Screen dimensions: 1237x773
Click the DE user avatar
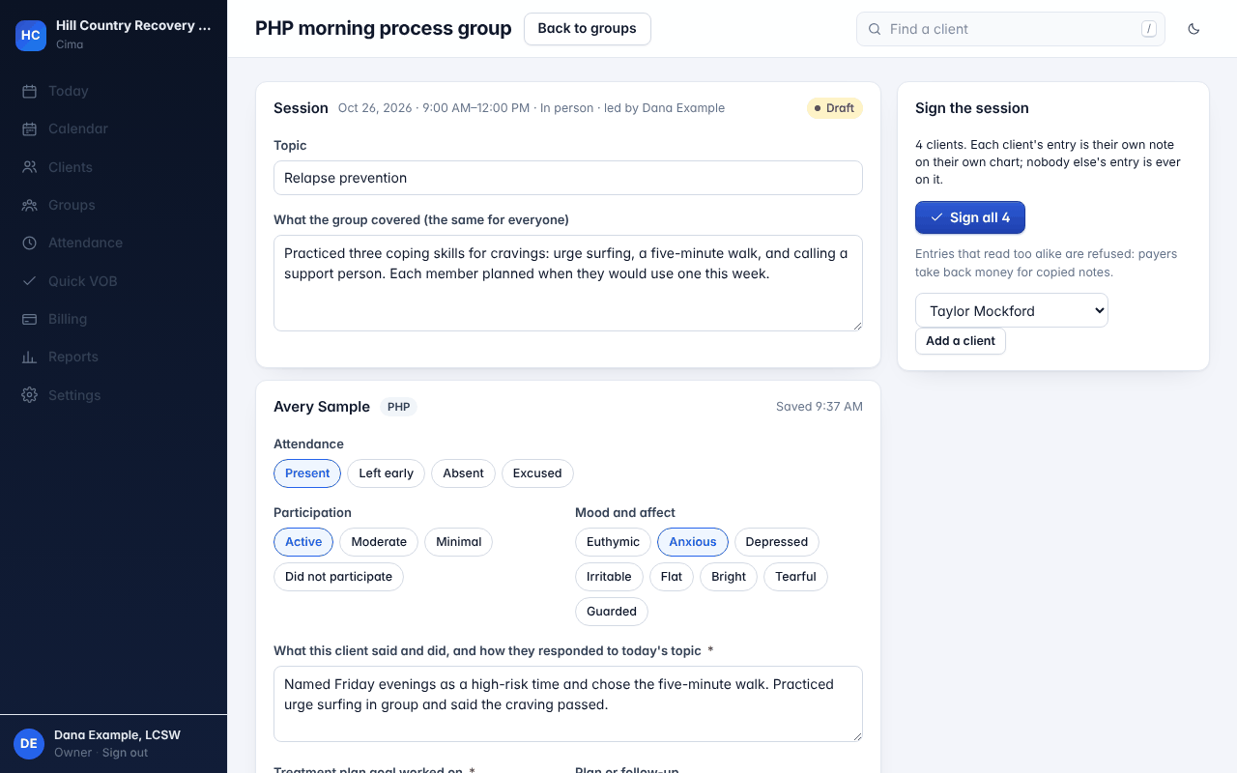pos(29,743)
